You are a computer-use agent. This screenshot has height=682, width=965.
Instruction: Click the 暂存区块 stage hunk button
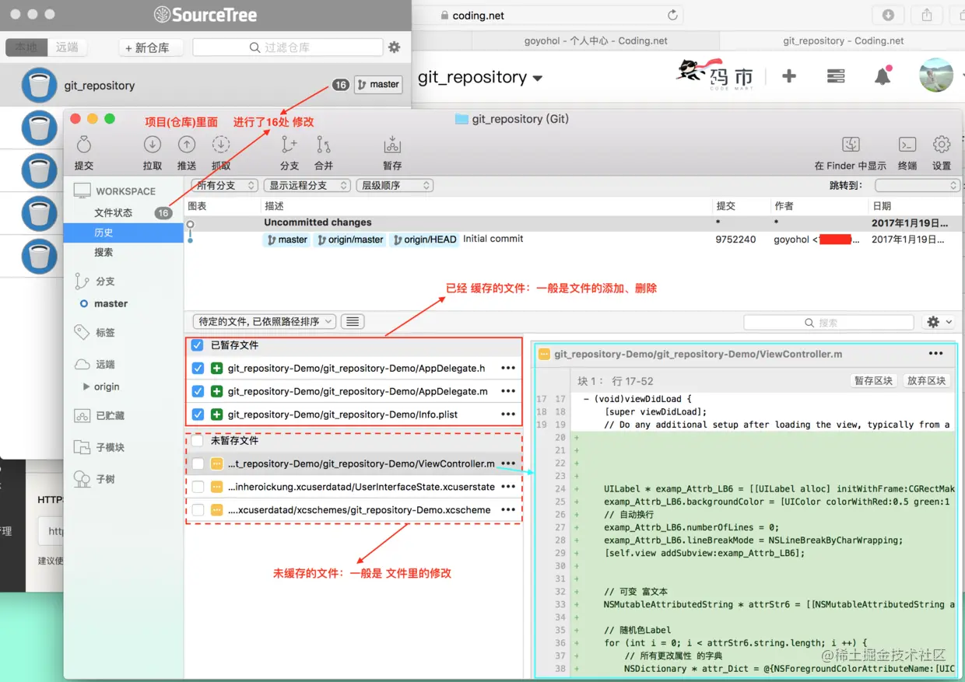click(x=873, y=381)
